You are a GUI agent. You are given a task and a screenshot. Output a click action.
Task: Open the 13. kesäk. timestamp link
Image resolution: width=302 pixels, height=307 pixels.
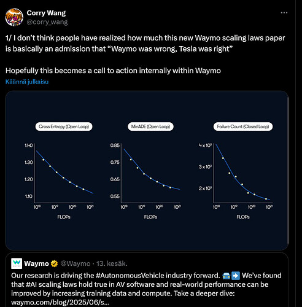coord(112,263)
